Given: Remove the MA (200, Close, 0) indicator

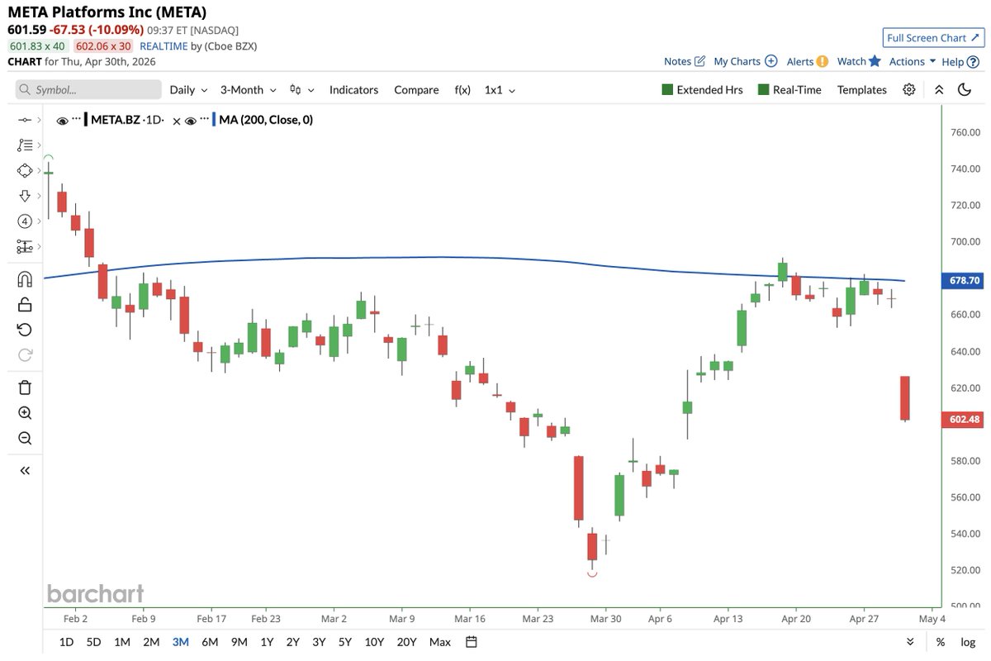Looking at the screenshot, I should (x=177, y=121).
